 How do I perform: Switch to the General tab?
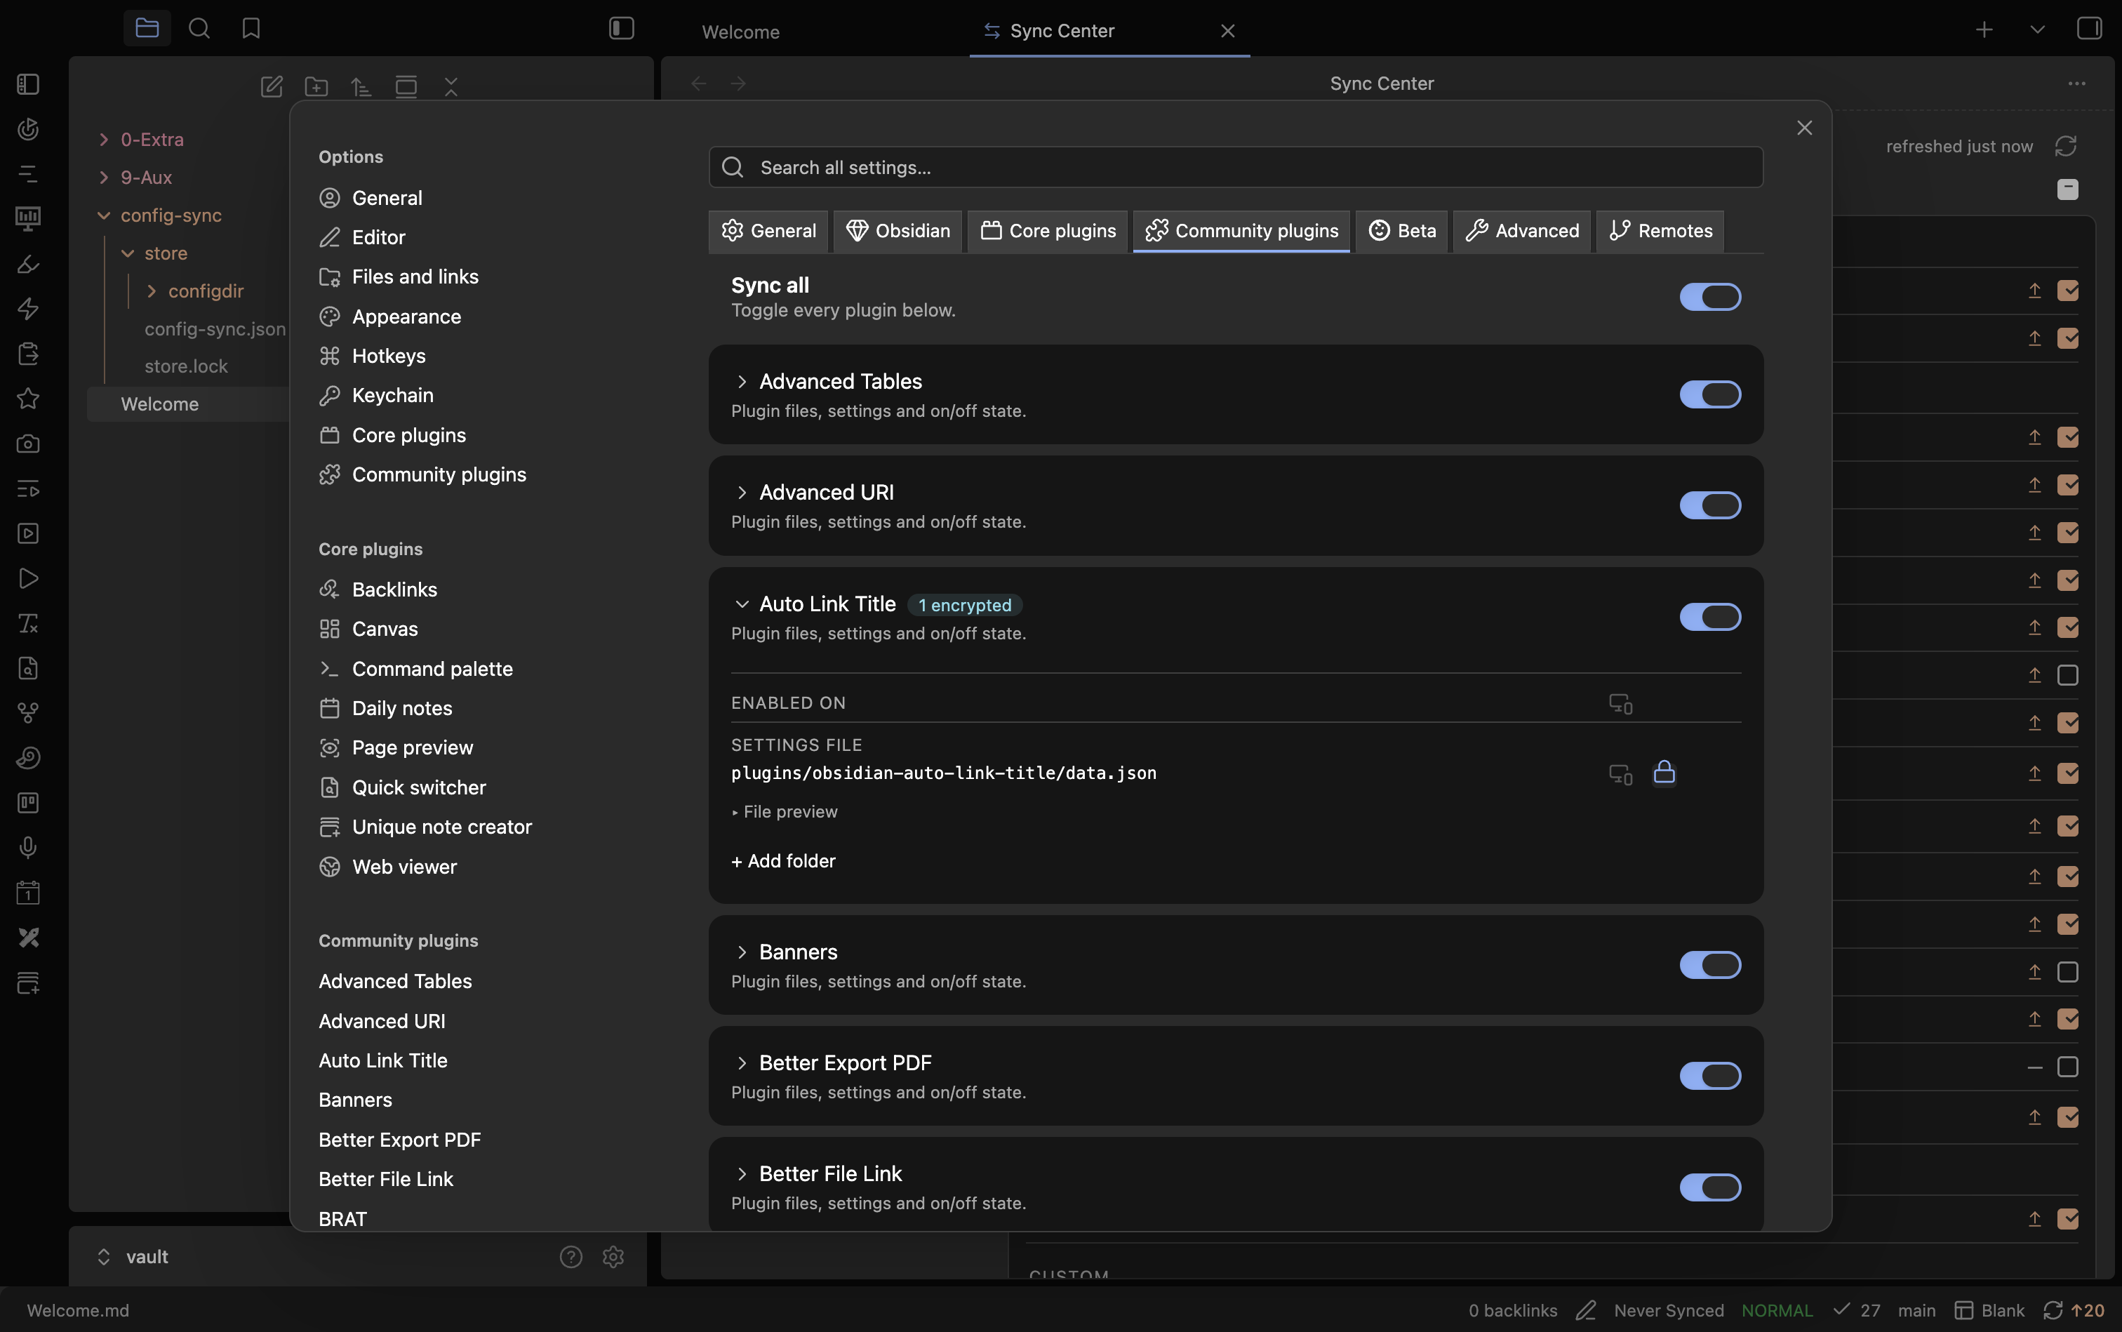tap(768, 231)
